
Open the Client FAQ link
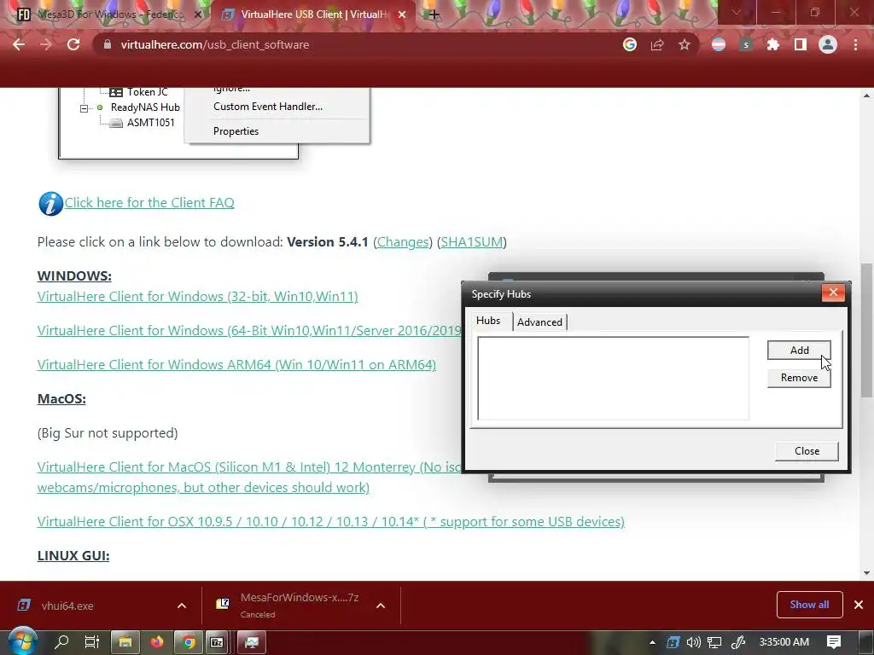tap(149, 203)
